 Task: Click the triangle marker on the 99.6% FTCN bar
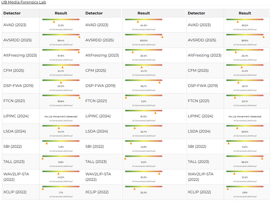click(80, 98)
